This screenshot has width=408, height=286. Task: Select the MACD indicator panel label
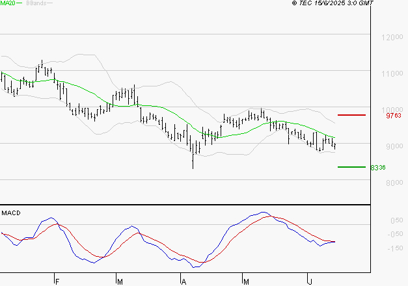[x=11, y=213]
